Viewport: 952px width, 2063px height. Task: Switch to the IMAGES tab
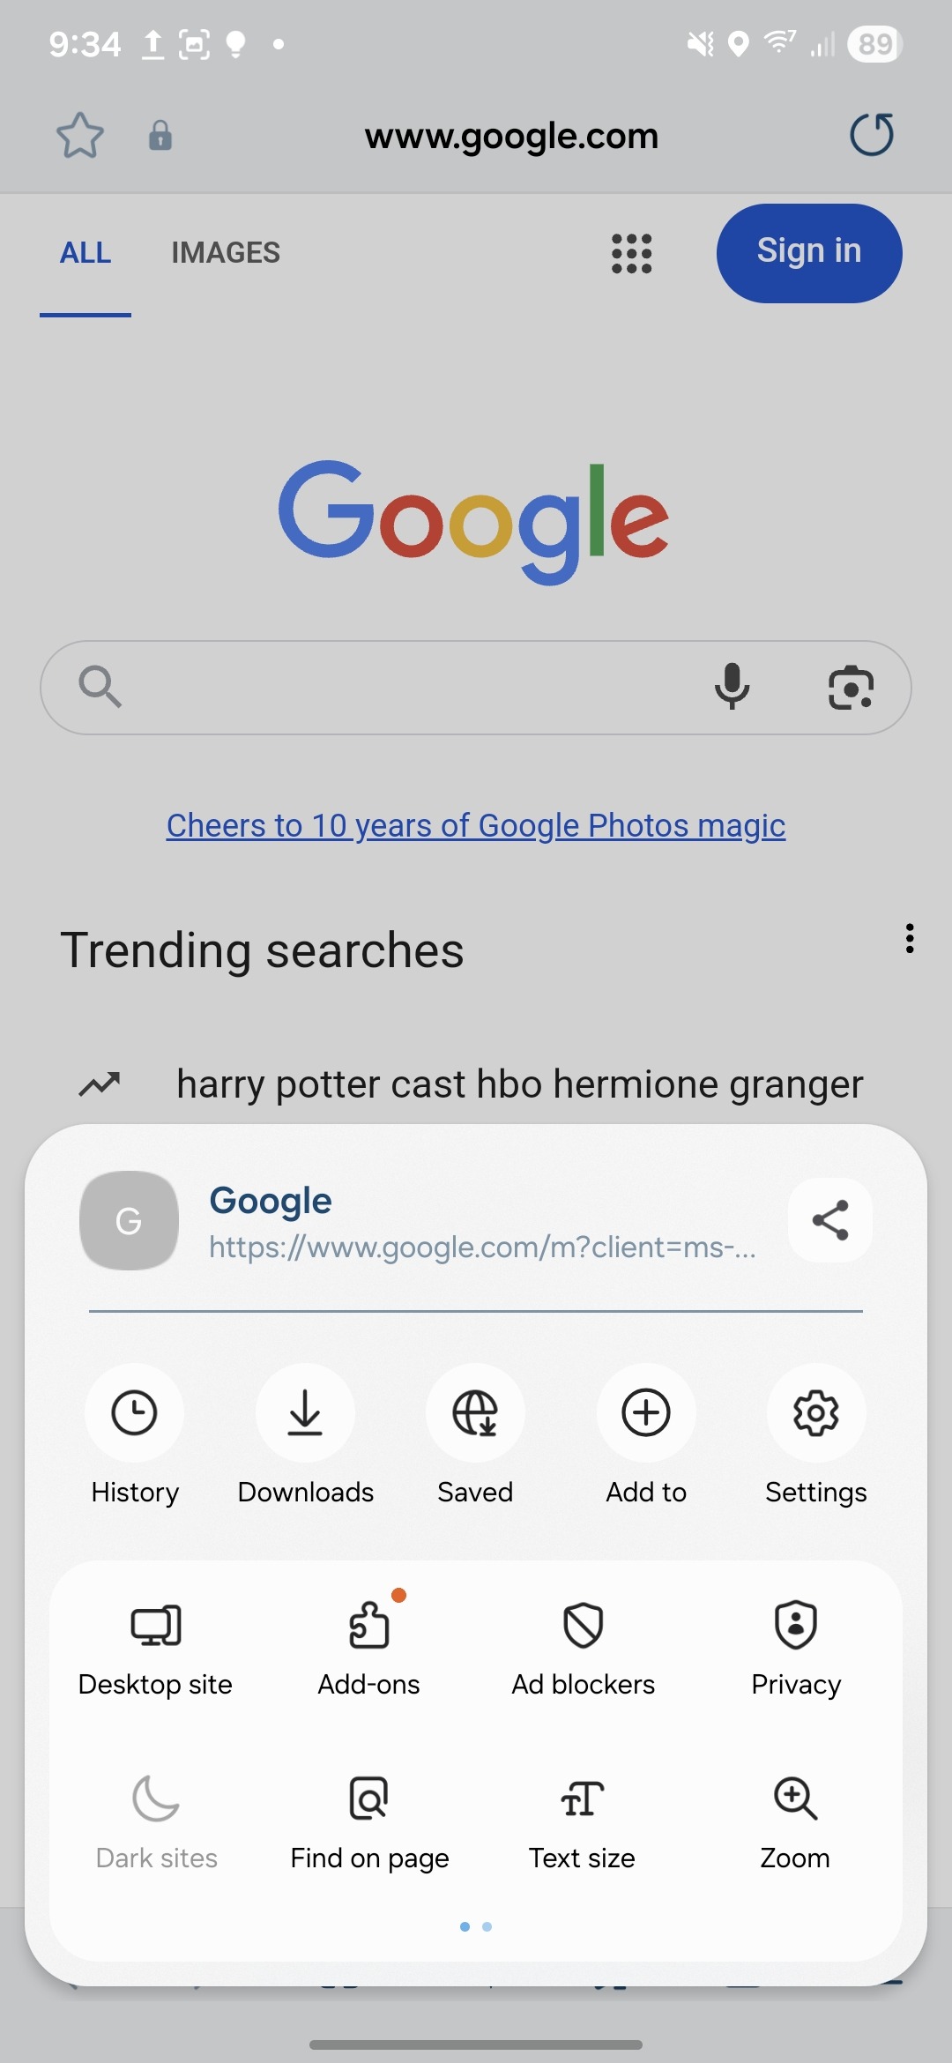tap(226, 253)
